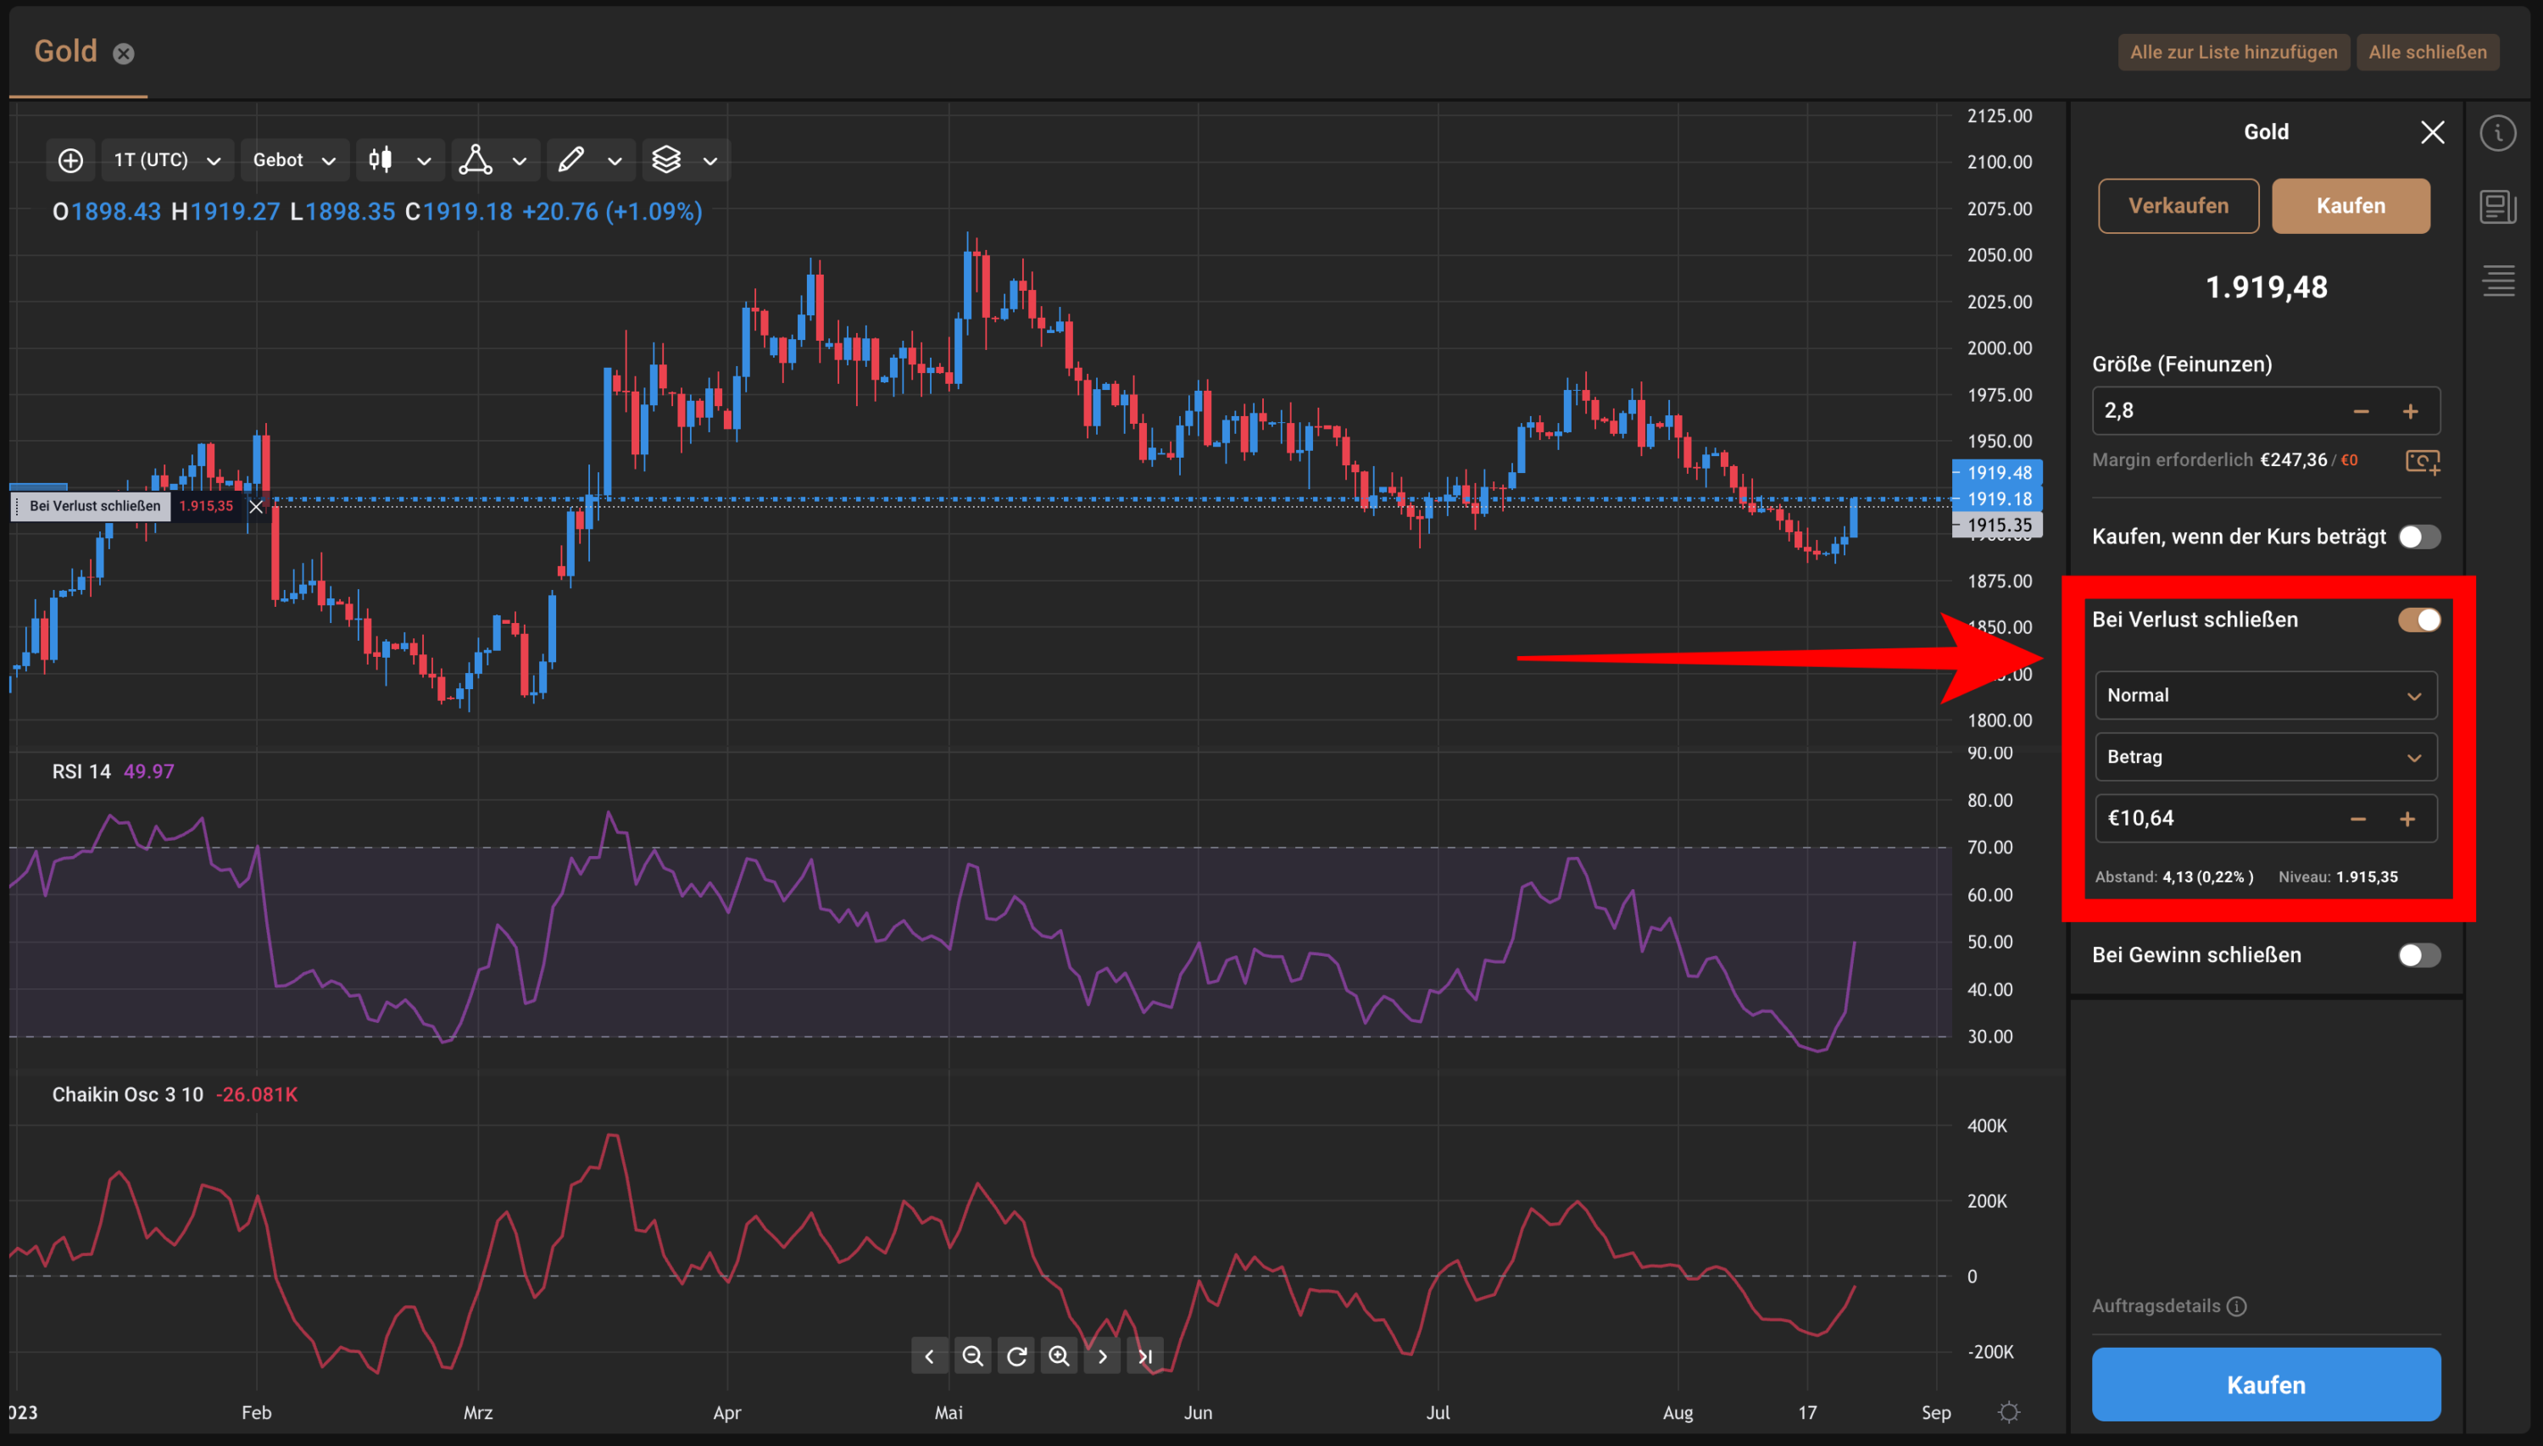The height and width of the screenshot is (1446, 2543).
Task: Disable Bei Verlust schließen switch
Action: (2419, 620)
